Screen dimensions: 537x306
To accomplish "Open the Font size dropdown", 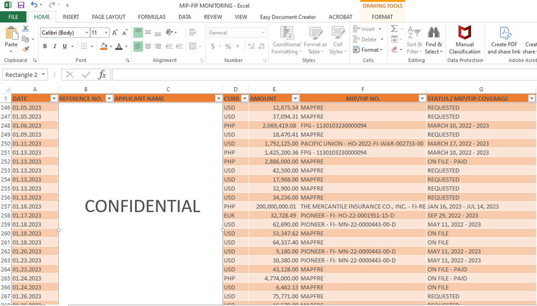I will click(106, 33).
